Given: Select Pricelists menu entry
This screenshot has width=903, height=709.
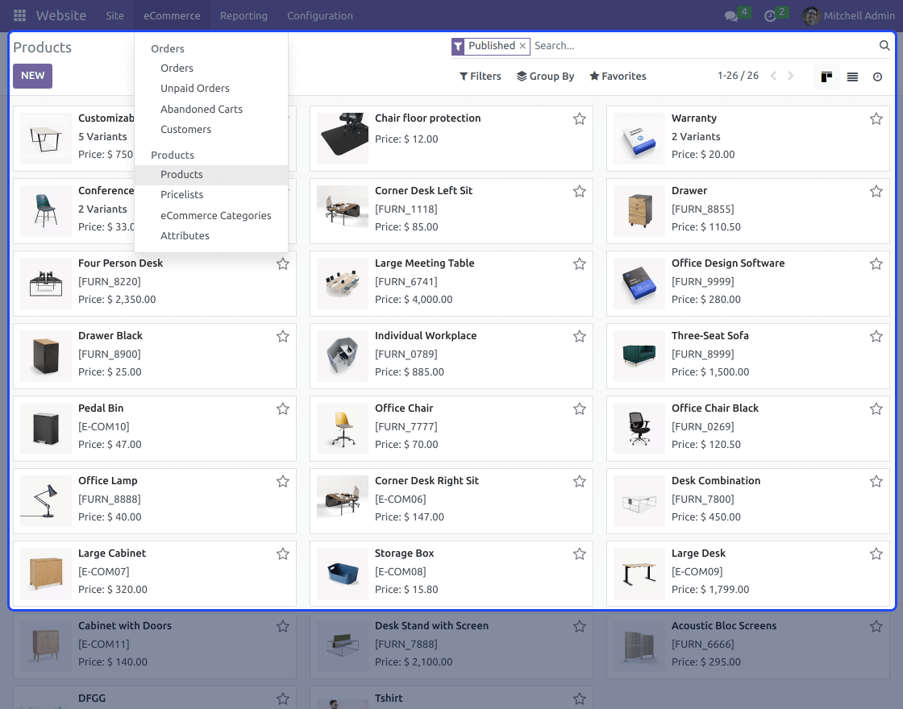Looking at the screenshot, I should 210,194.
